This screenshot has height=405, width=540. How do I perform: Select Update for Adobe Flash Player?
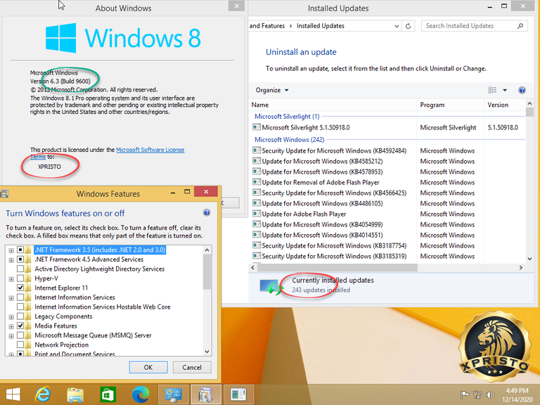point(304,214)
